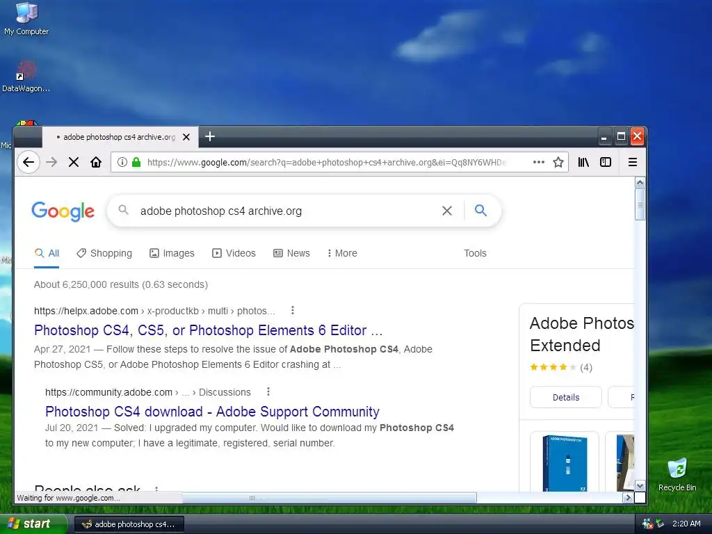
Task: Switch to Shopping results
Action: click(x=104, y=253)
